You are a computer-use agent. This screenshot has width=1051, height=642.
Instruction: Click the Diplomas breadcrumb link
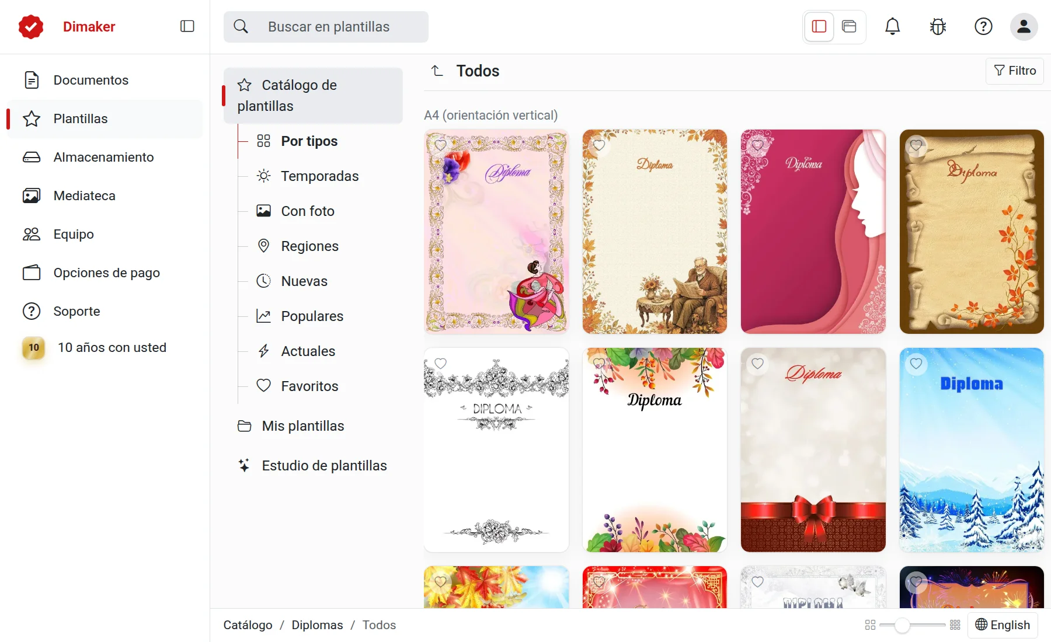[317, 625]
